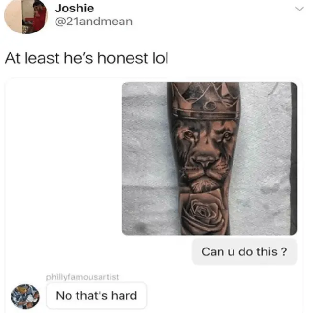The height and width of the screenshot is (313, 311).
Task: Open the phillyfamousartist username label
Action: pyautogui.click(x=82, y=277)
